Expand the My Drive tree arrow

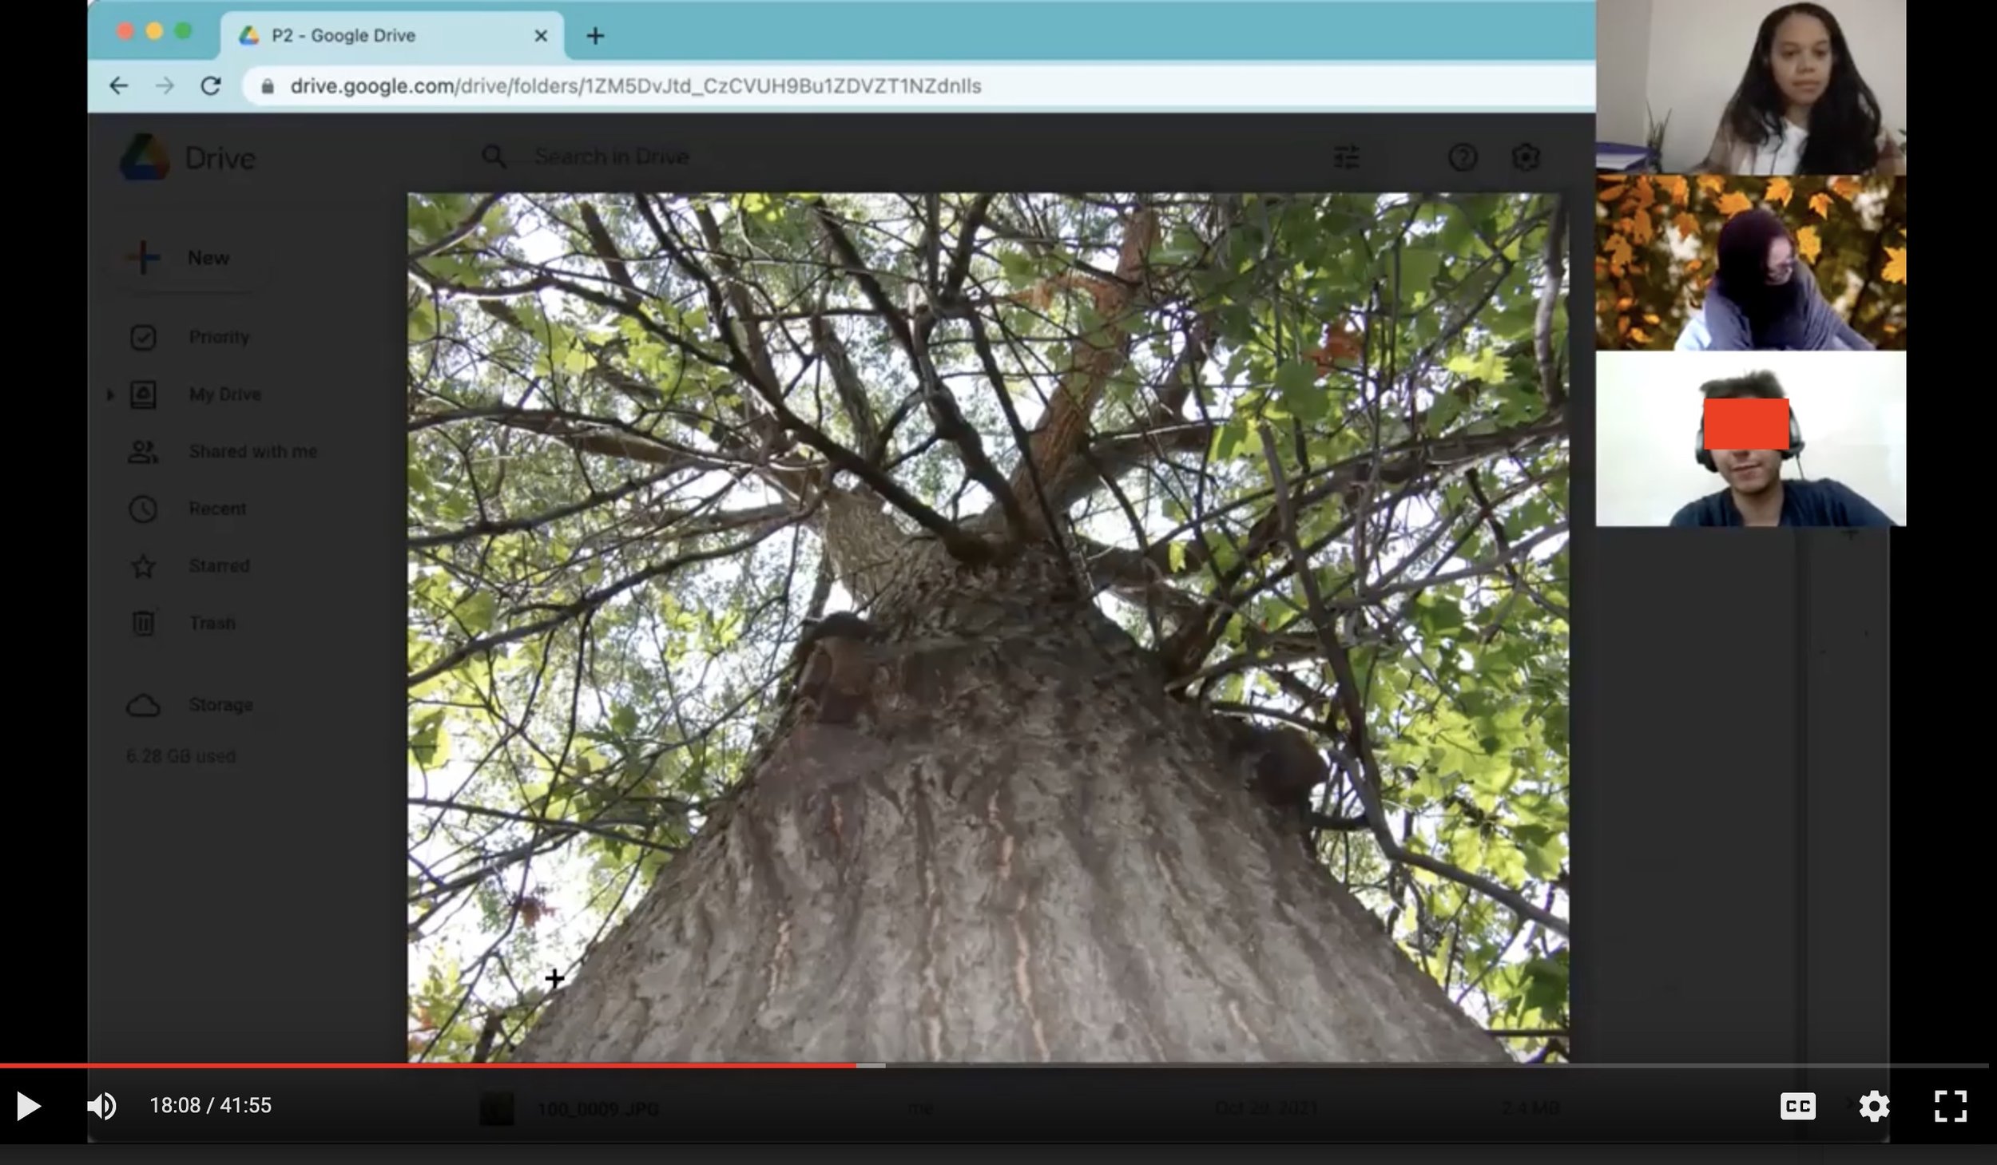coord(110,394)
